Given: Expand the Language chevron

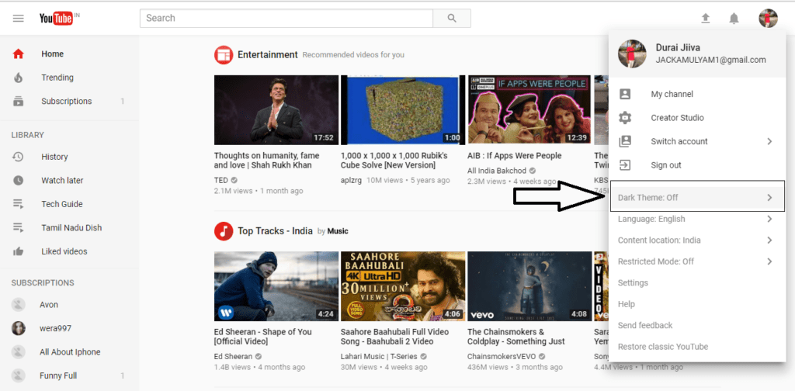Looking at the screenshot, I should (x=769, y=219).
